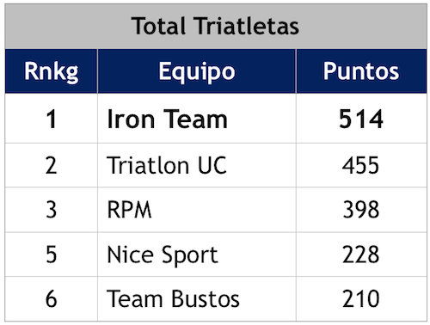The height and width of the screenshot is (325, 430).
Task: Select the Puntos column header
Action: pyautogui.click(x=361, y=71)
